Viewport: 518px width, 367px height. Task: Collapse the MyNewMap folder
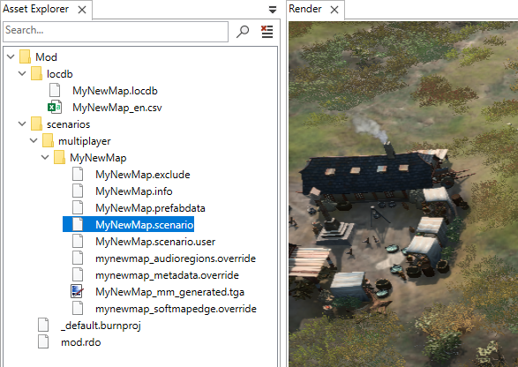pos(45,158)
